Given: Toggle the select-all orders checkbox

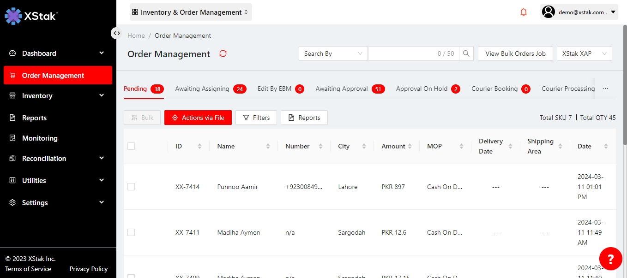Looking at the screenshot, I should click(x=131, y=146).
